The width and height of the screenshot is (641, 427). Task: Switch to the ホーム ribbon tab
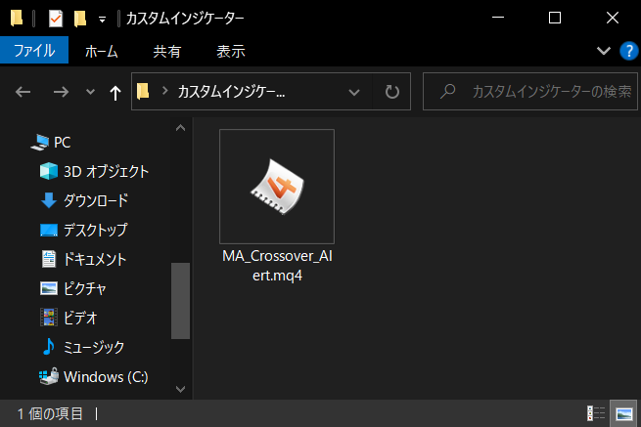click(102, 51)
